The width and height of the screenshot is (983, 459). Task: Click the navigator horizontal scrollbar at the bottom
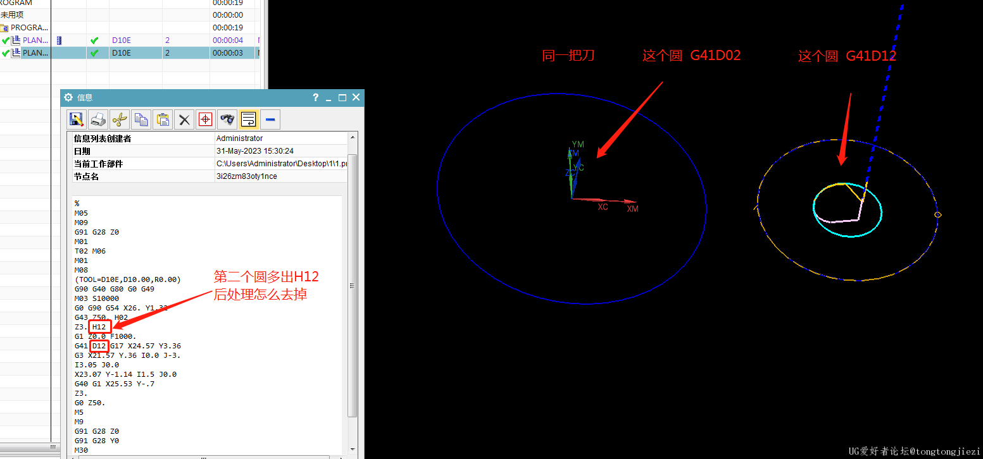pos(30,448)
